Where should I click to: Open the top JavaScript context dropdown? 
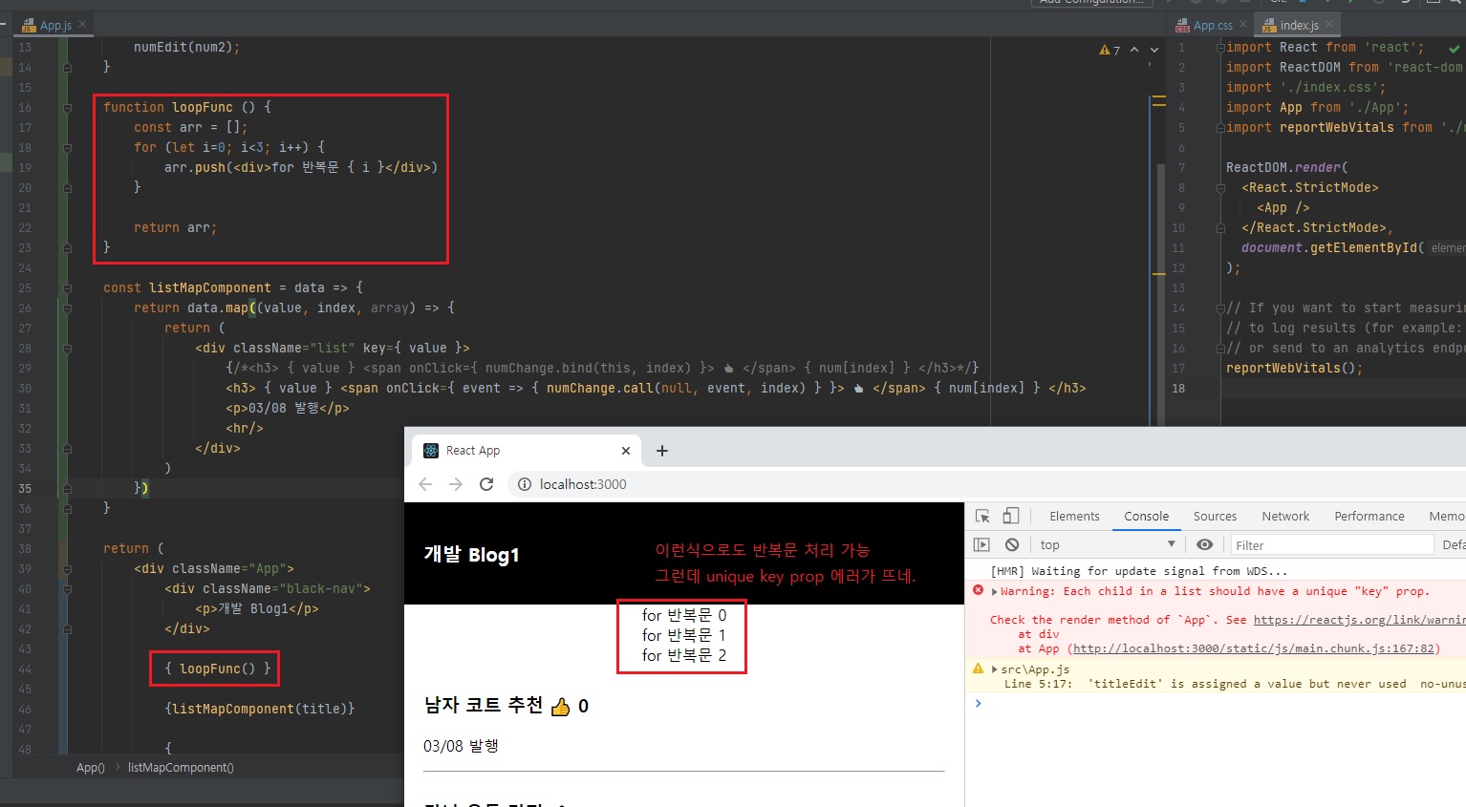[1108, 544]
